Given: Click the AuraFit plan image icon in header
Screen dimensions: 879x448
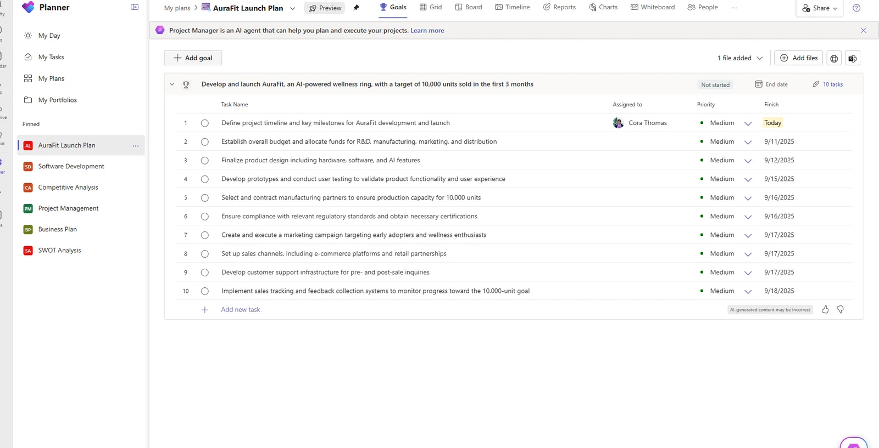Looking at the screenshot, I should point(206,7).
